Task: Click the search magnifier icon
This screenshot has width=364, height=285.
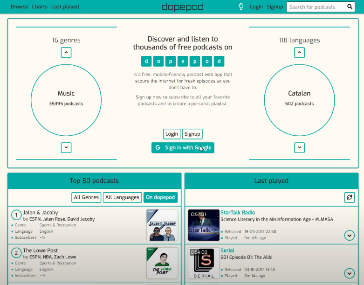Action: [350, 7]
